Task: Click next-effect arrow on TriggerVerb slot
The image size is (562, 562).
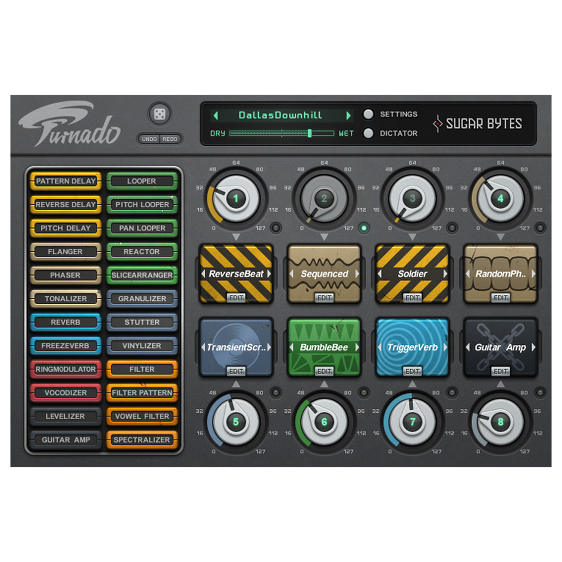Action: 445,347
